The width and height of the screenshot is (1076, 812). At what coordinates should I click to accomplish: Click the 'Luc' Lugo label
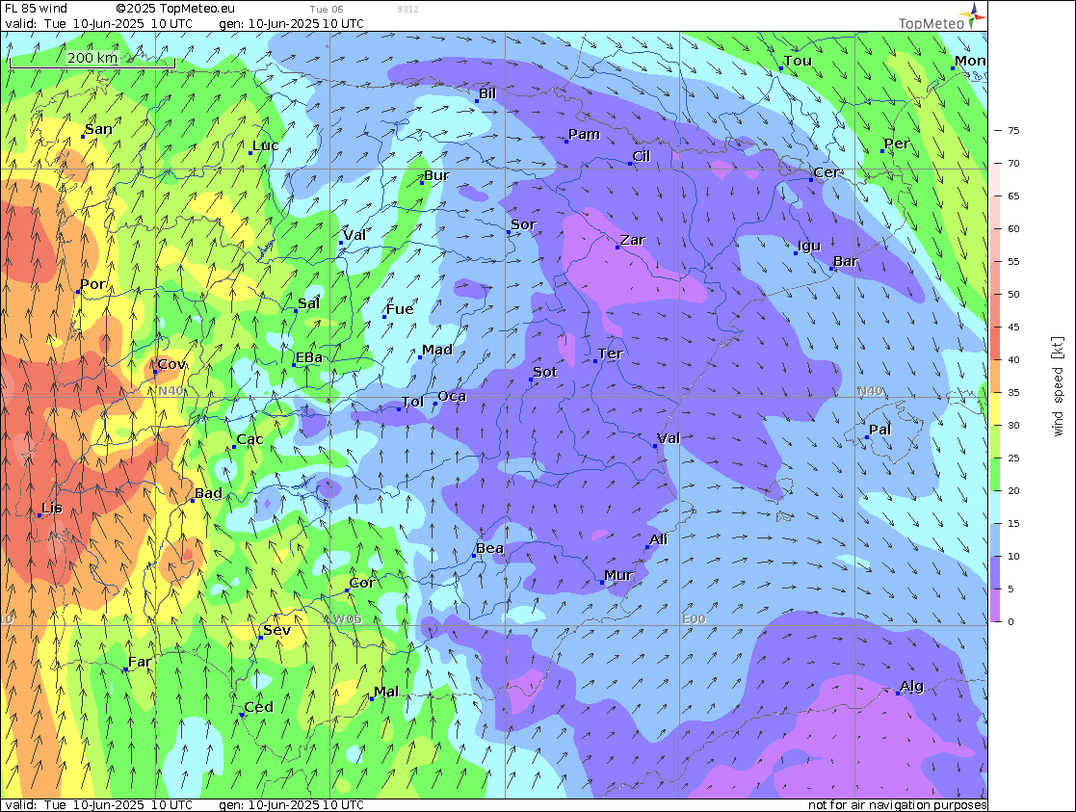(266, 145)
